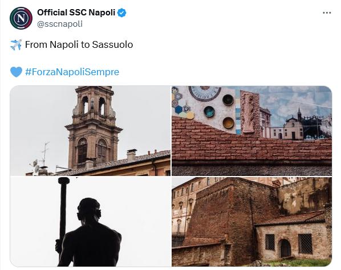
Task: Click the statue's head silhouette
Action: pyautogui.click(x=89, y=209)
